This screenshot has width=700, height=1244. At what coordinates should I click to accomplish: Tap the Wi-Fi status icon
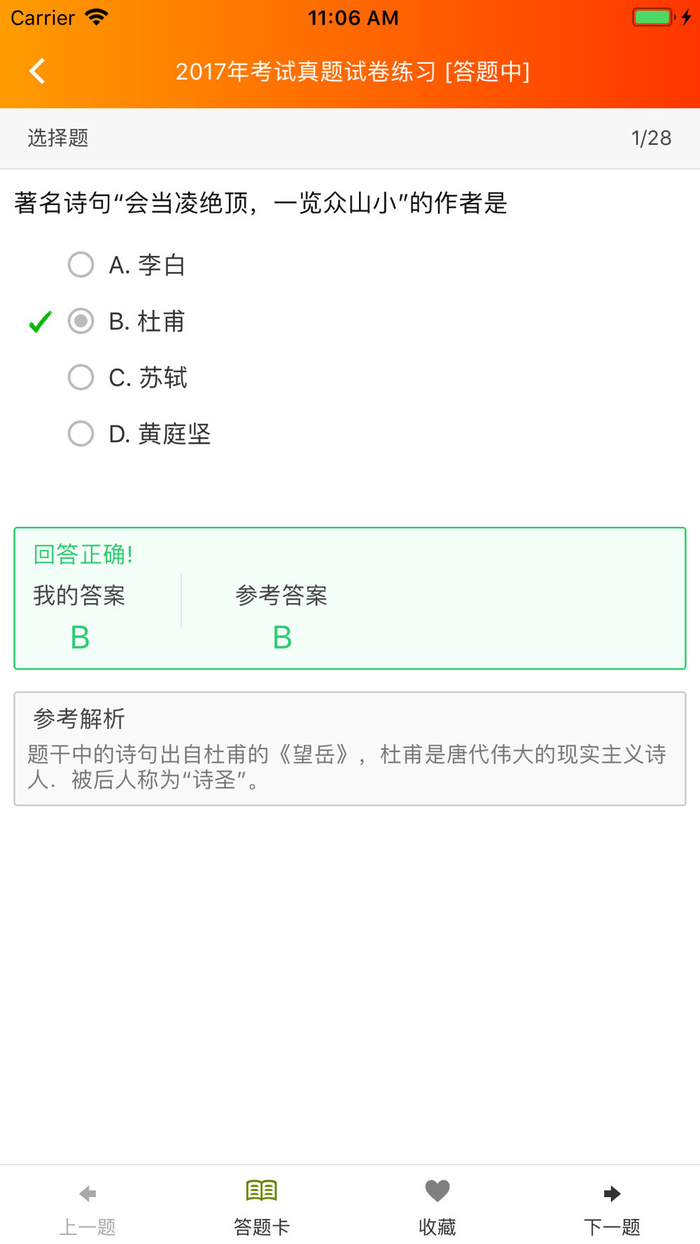96,17
